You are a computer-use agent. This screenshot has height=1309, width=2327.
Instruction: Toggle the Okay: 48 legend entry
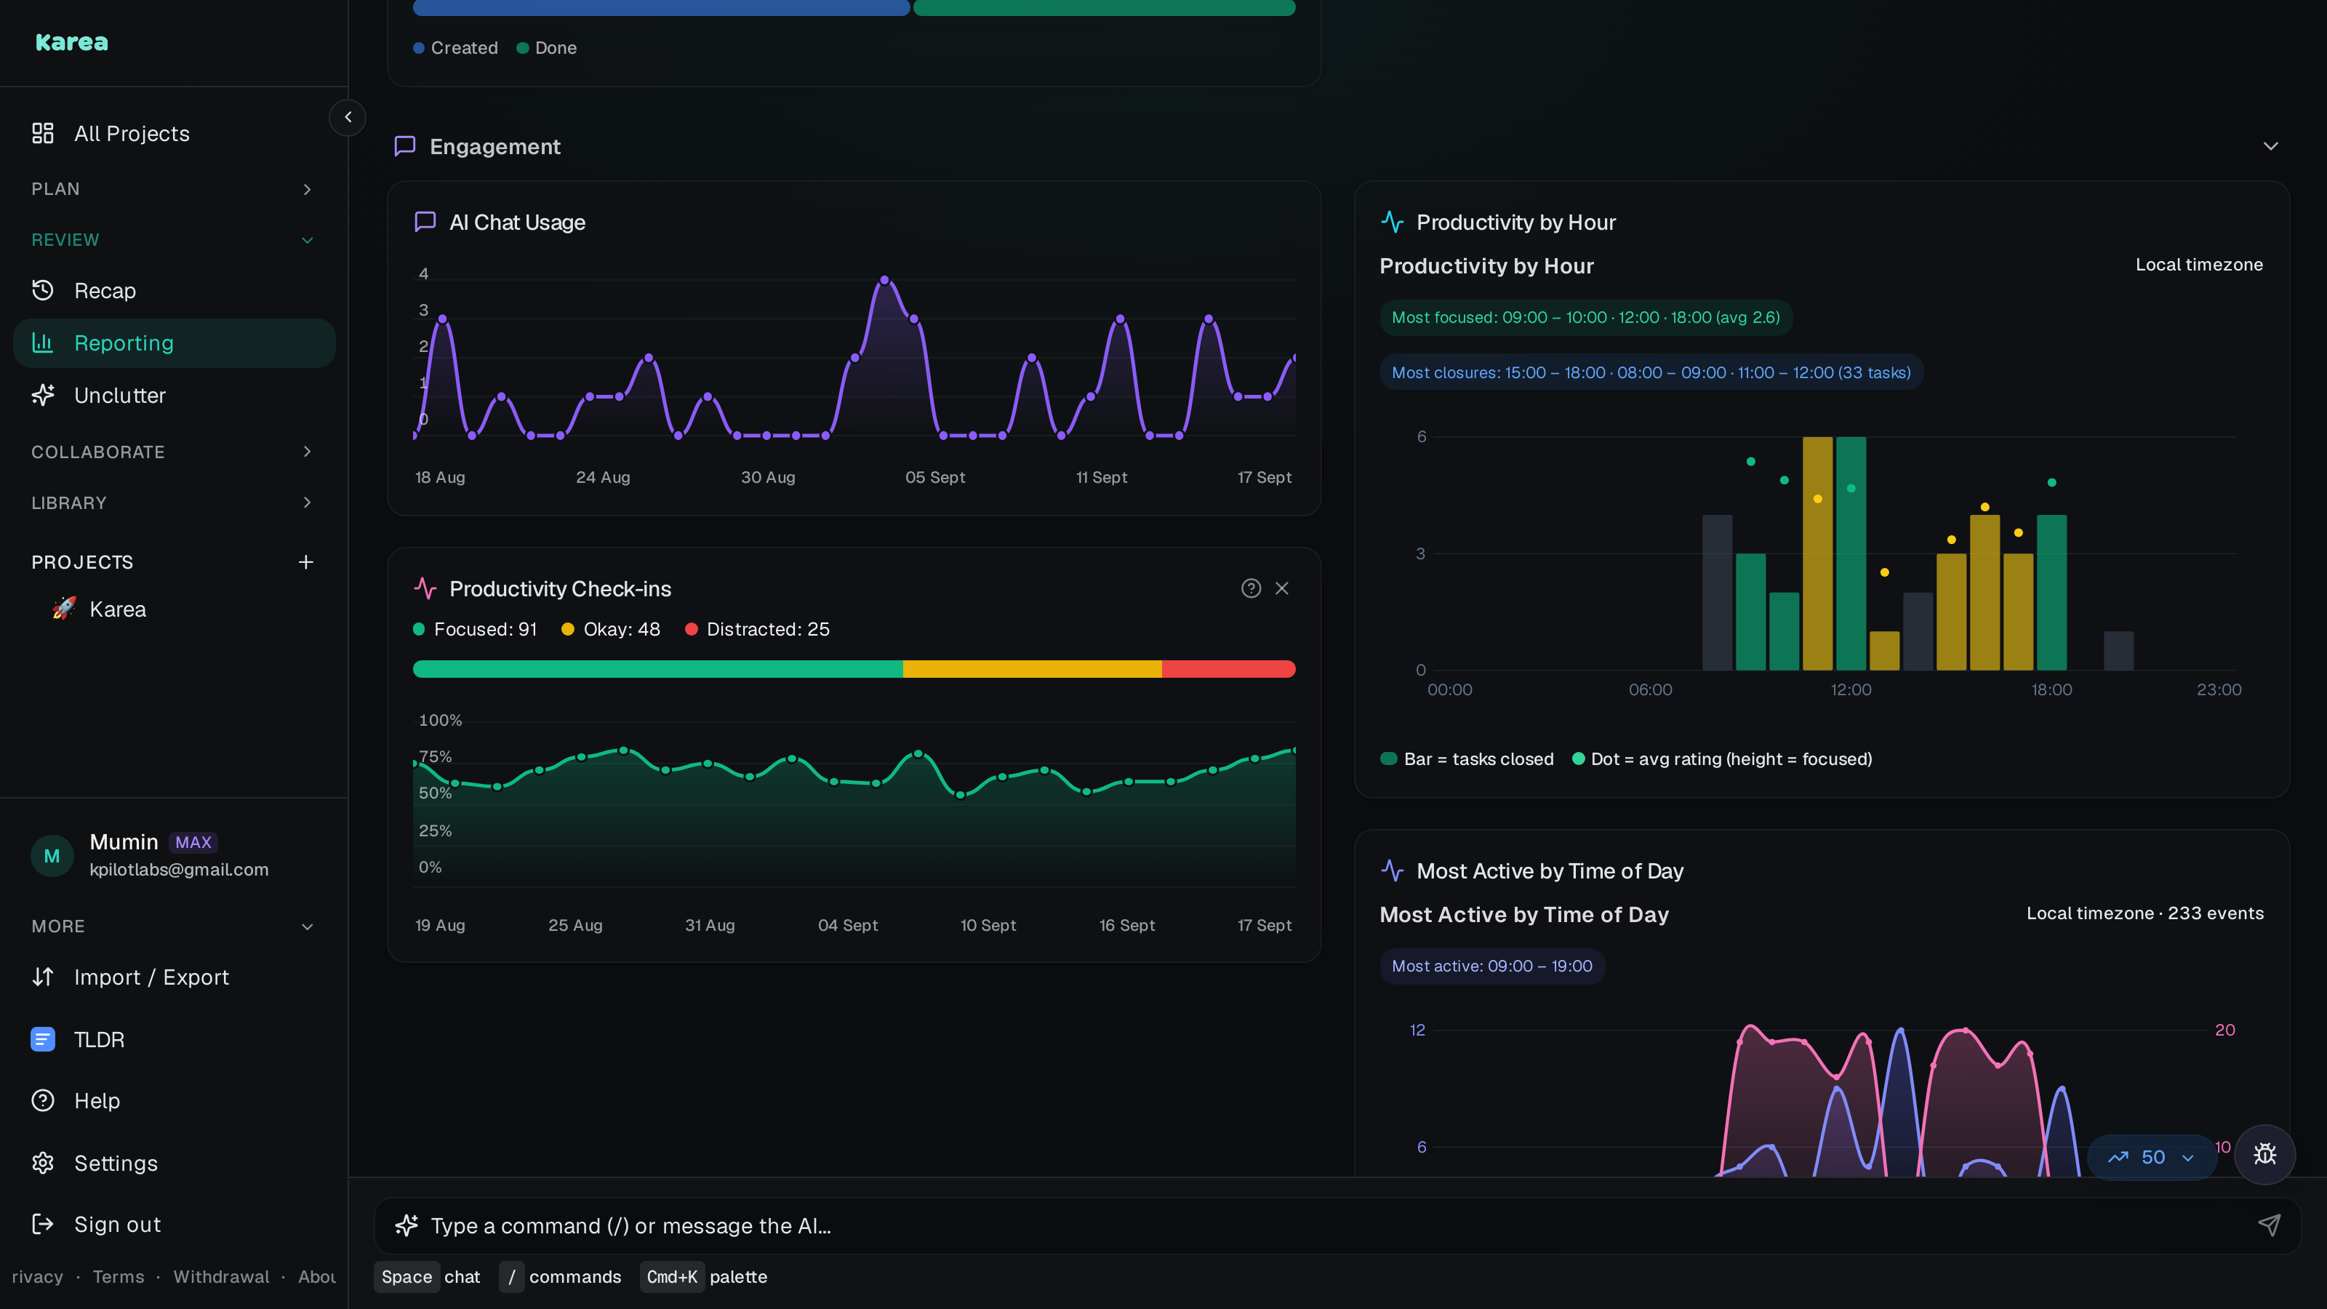tap(611, 629)
